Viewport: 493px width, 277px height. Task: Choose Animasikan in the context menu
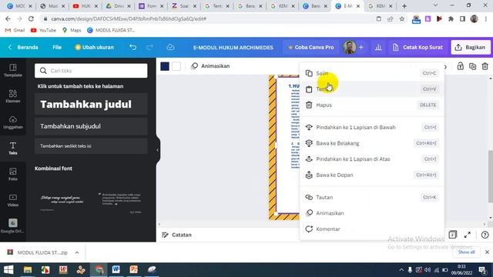tap(372, 213)
